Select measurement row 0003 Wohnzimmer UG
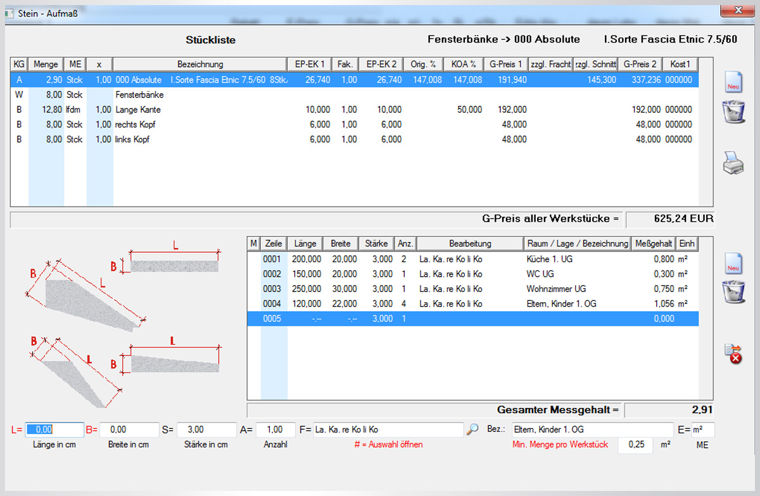This screenshot has height=496, width=760. point(473,289)
